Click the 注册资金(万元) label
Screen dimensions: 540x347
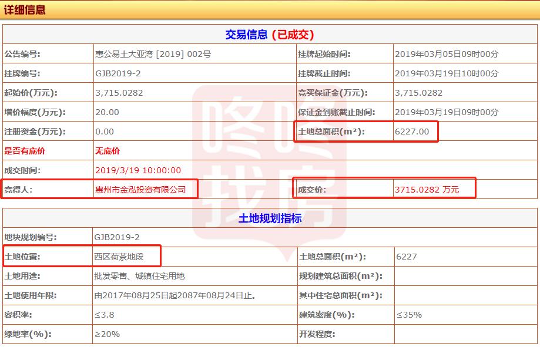point(35,132)
